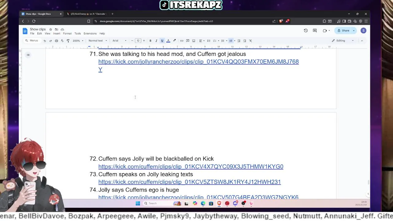The width and height of the screenshot is (393, 221).
Task: Open line and paragraph spacing menu
Action: (x=209, y=41)
